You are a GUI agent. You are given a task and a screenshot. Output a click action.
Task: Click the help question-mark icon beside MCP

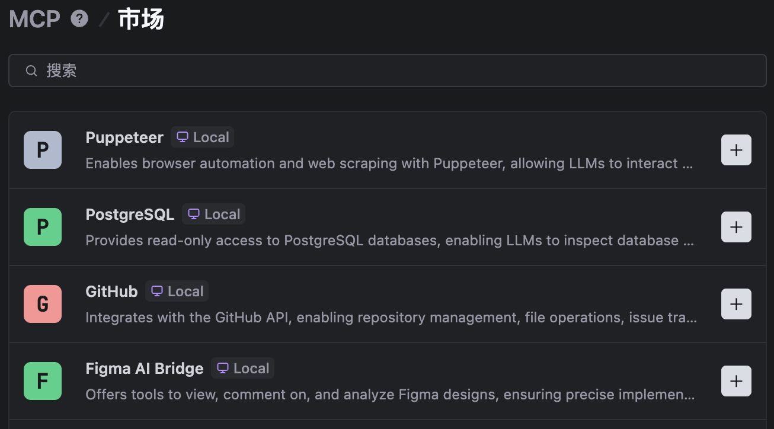click(79, 19)
